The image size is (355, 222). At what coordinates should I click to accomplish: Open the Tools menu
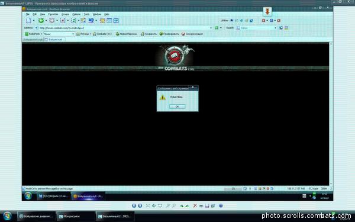tap(87, 14)
